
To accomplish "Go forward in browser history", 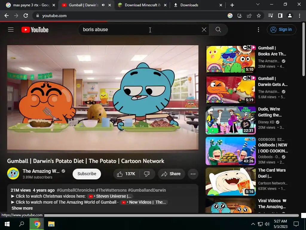I will [x=16, y=16].
